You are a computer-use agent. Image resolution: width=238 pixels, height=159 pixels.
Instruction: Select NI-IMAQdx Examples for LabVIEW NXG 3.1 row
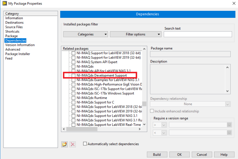tap(108, 80)
